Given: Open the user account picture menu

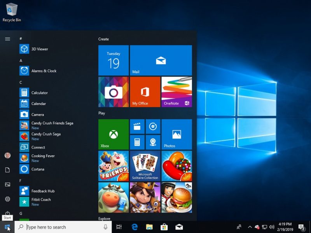Looking at the screenshot, I should (x=7, y=155).
